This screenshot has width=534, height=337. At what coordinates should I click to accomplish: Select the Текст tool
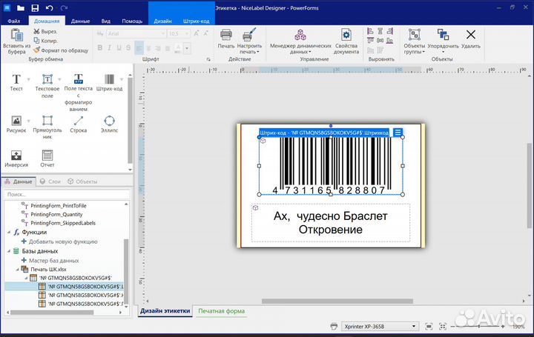point(16,82)
